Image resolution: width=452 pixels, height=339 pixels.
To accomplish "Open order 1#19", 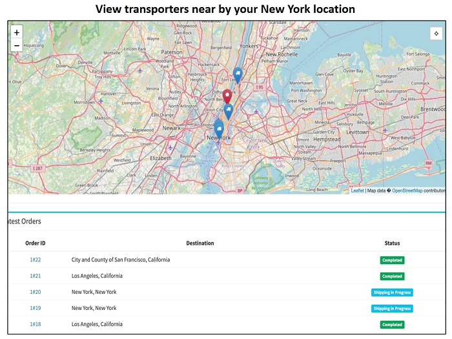I will [x=36, y=308].
